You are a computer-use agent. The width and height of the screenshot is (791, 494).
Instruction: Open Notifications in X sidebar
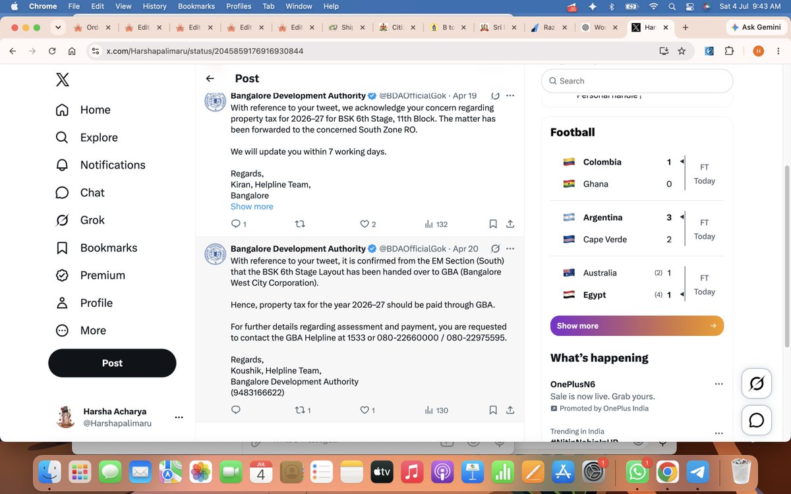pyautogui.click(x=100, y=165)
